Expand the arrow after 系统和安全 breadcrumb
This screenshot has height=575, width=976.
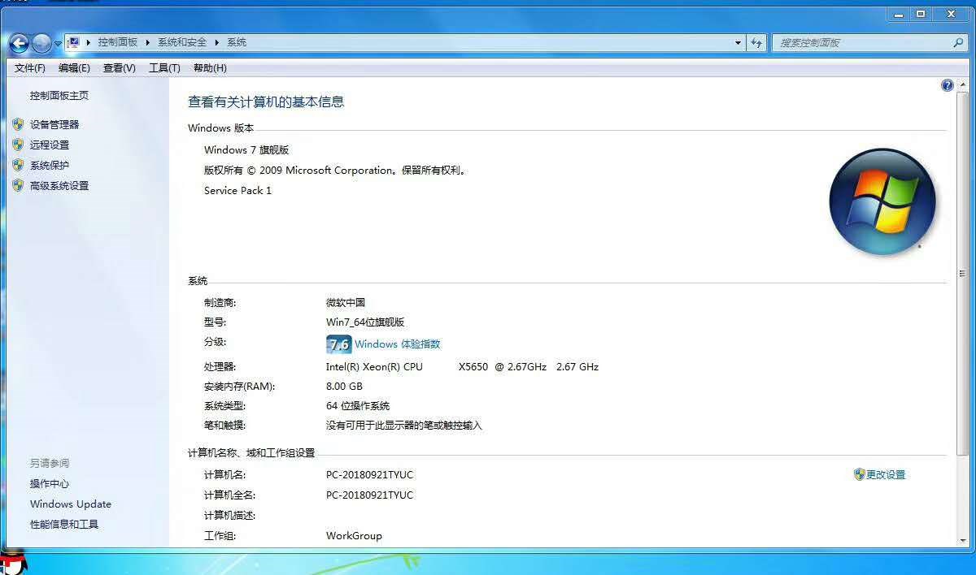pyautogui.click(x=217, y=42)
